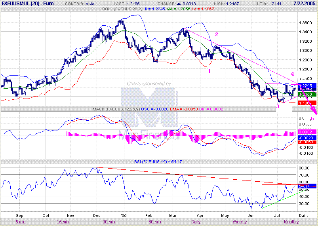Click the MACD (FXEUUS,12,26,9) panel label

pyautogui.click(x=116, y=109)
